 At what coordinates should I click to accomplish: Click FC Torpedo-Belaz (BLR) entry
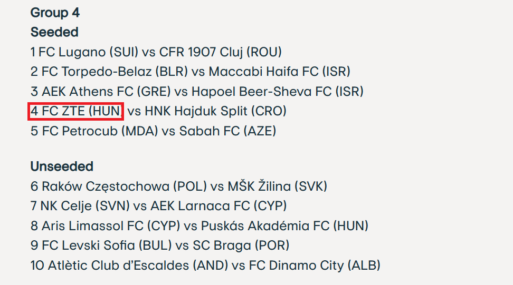(115, 72)
